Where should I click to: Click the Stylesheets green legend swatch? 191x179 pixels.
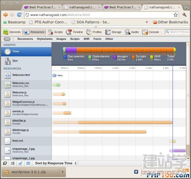(x=90, y=57)
